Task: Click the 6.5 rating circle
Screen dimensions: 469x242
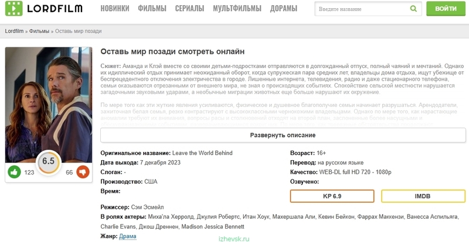Action: click(49, 161)
